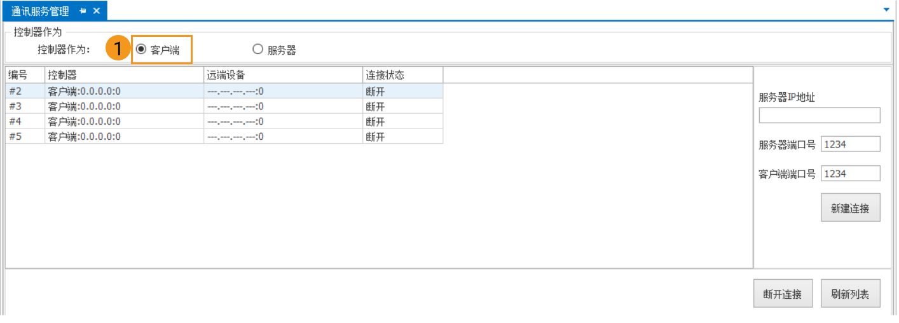The image size is (899, 323).
Task: Click the pin icon on the 通讯服务管理 tab
Action: pos(83,11)
